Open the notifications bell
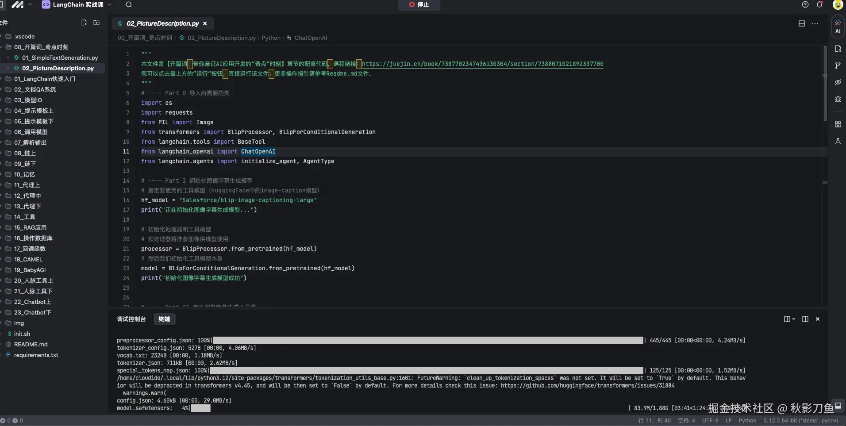The height and width of the screenshot is (426, 846). (x=819, y=4)
